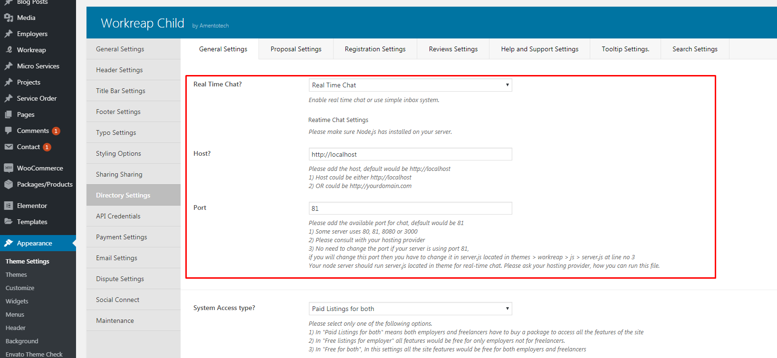This screenshot has height=358, width=777.
Task: Click the Contact notification badge
Action: click(47, 147)
